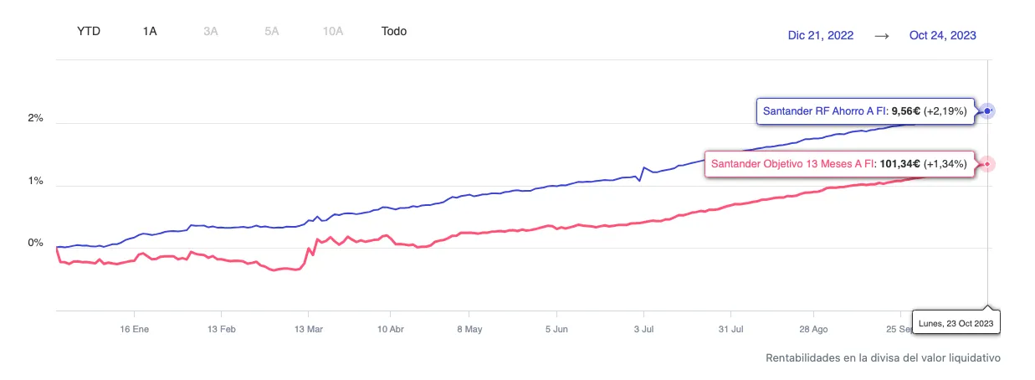The height and width of the screenshot is (380, 1035).
Task: Click the arrow between the dates
Action: (x=881, y=35)
